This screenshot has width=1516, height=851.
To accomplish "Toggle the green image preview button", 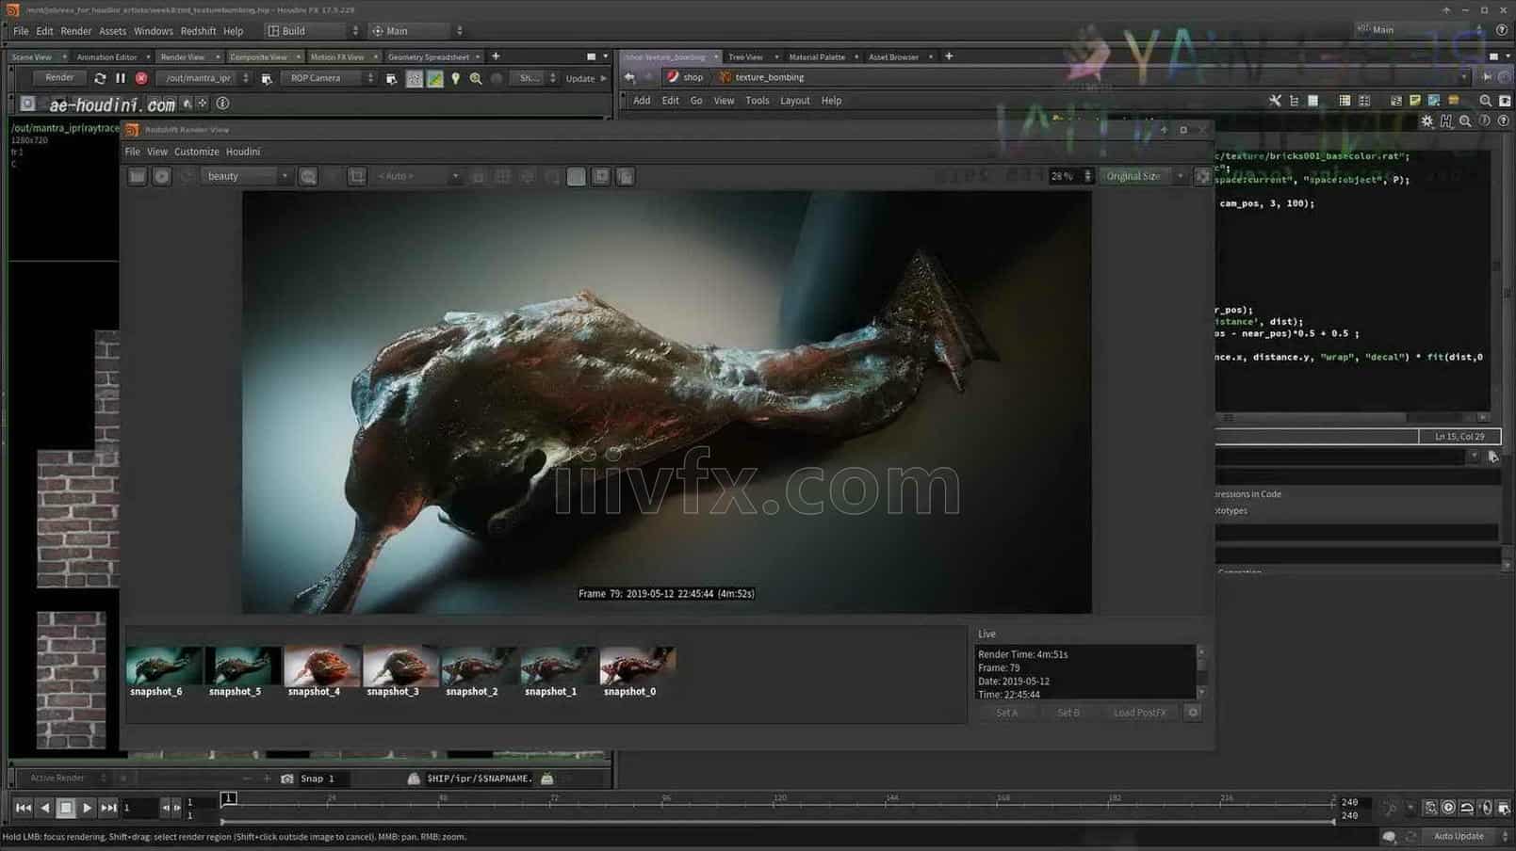I will tap(435, 78).
